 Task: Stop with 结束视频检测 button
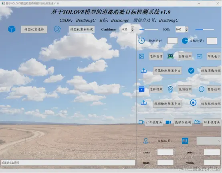(x=211, y=104)
